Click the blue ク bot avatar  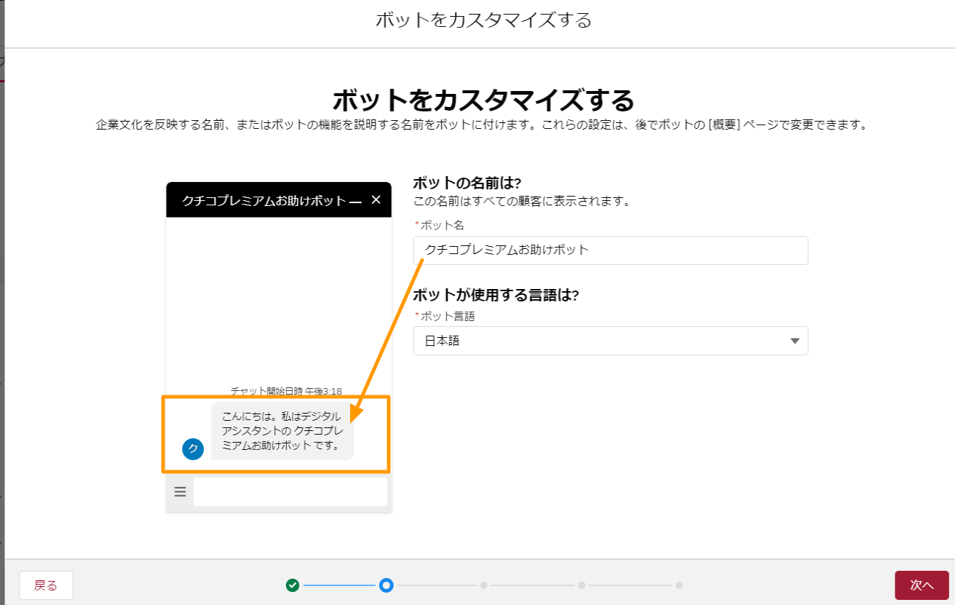pos(192,448)
